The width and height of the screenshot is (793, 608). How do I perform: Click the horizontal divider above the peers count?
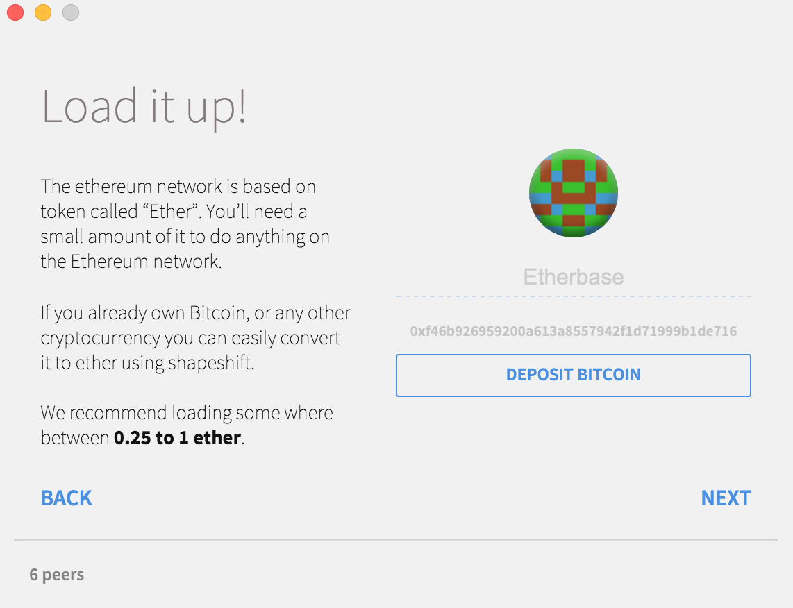[396, 540]
